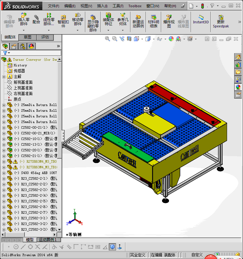
Task: Open the View Settings monitor icon
Action: tap(190, 39)
